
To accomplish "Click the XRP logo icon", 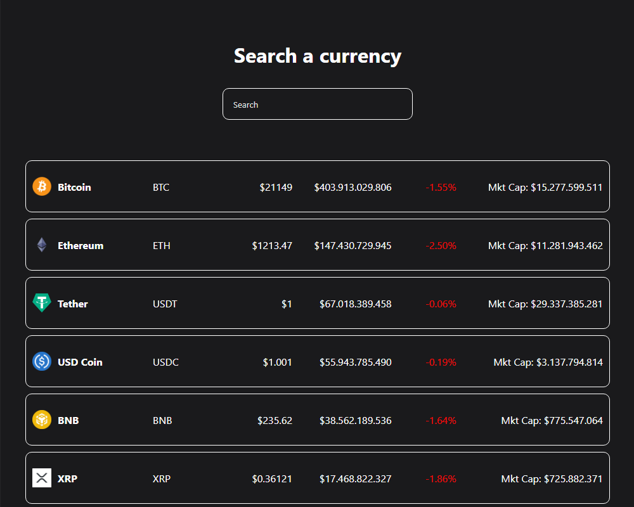I will [42, 478].
